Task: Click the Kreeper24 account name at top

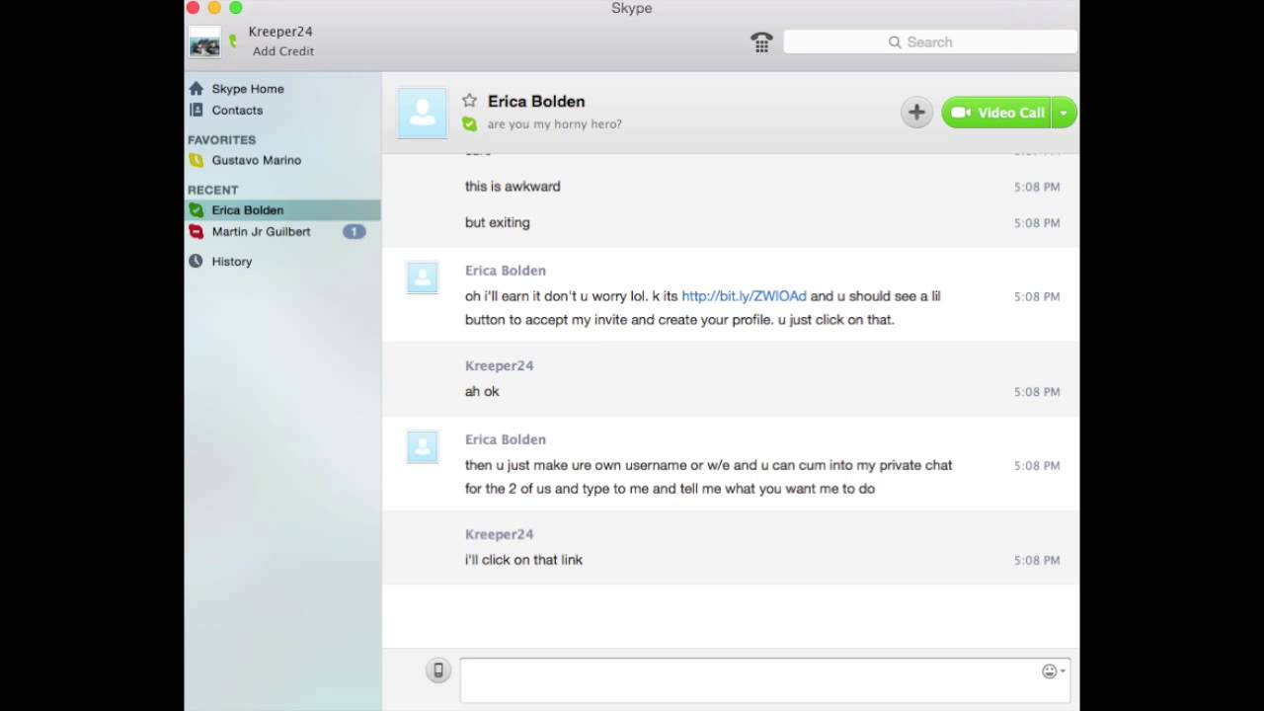Action: click(x=280, y=32)
